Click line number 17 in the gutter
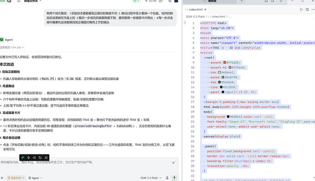The image size is (315, 181). click(193, 102)
